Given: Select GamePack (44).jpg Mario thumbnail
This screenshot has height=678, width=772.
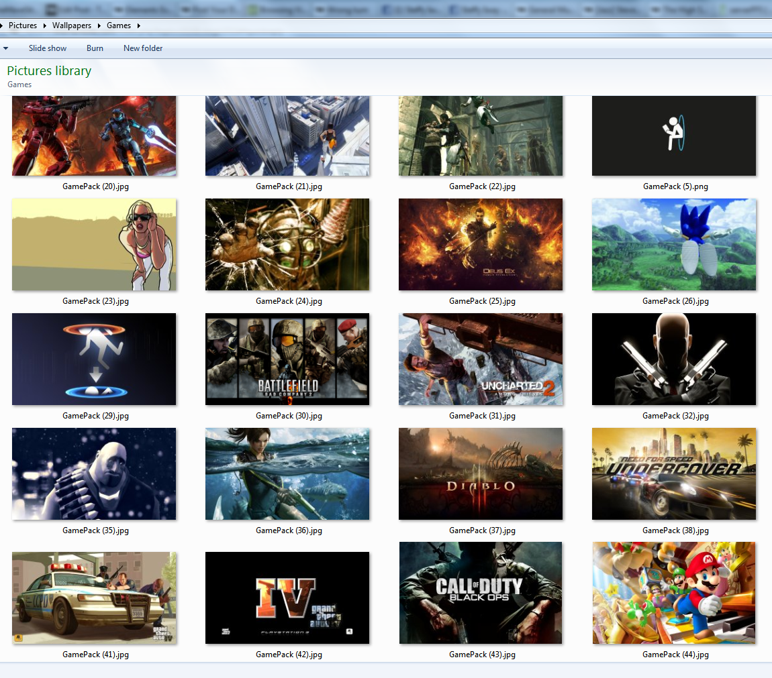Looking at the screenshot, I should pyautogui.click(x=673, y=593).
